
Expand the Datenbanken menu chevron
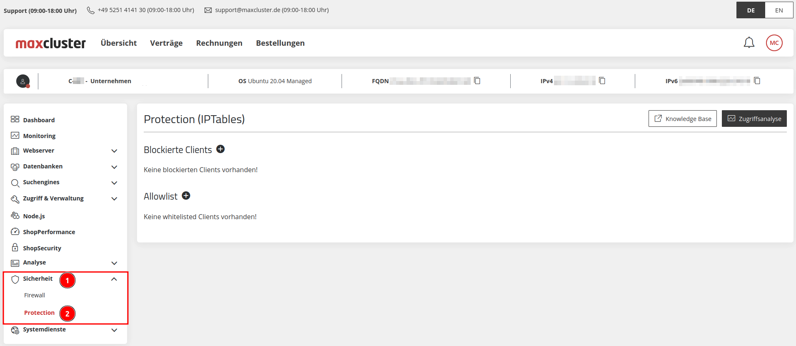coord(114,167)
